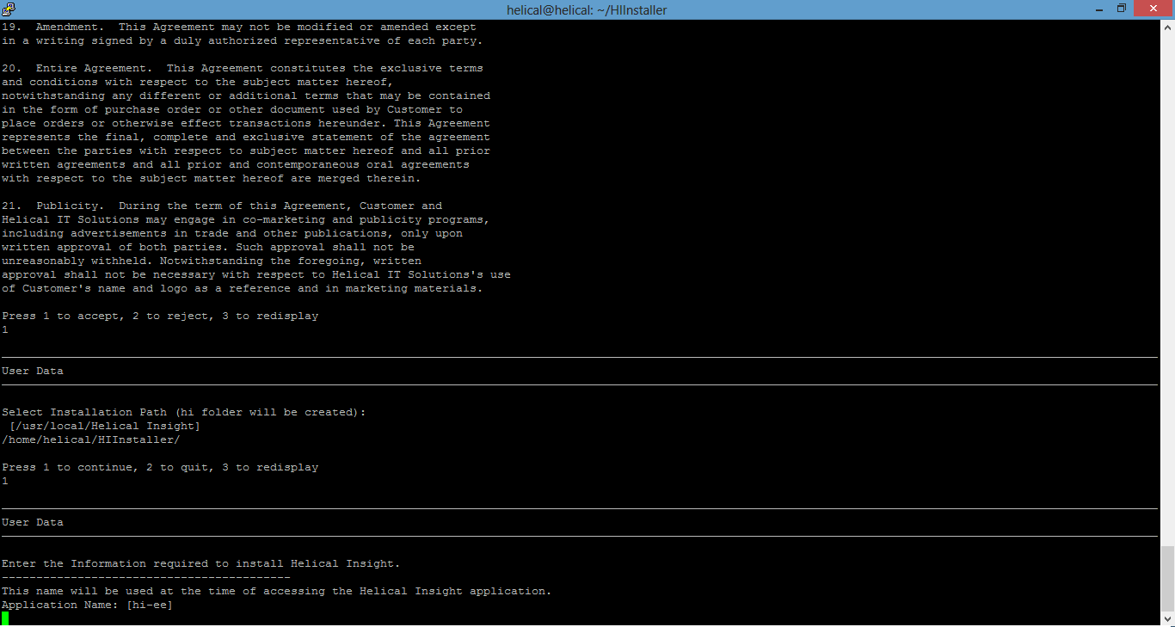
Task: Click the line 'unreasonably withheld. Notwithstanding the foregoing, written'
Action: [212, 261]
